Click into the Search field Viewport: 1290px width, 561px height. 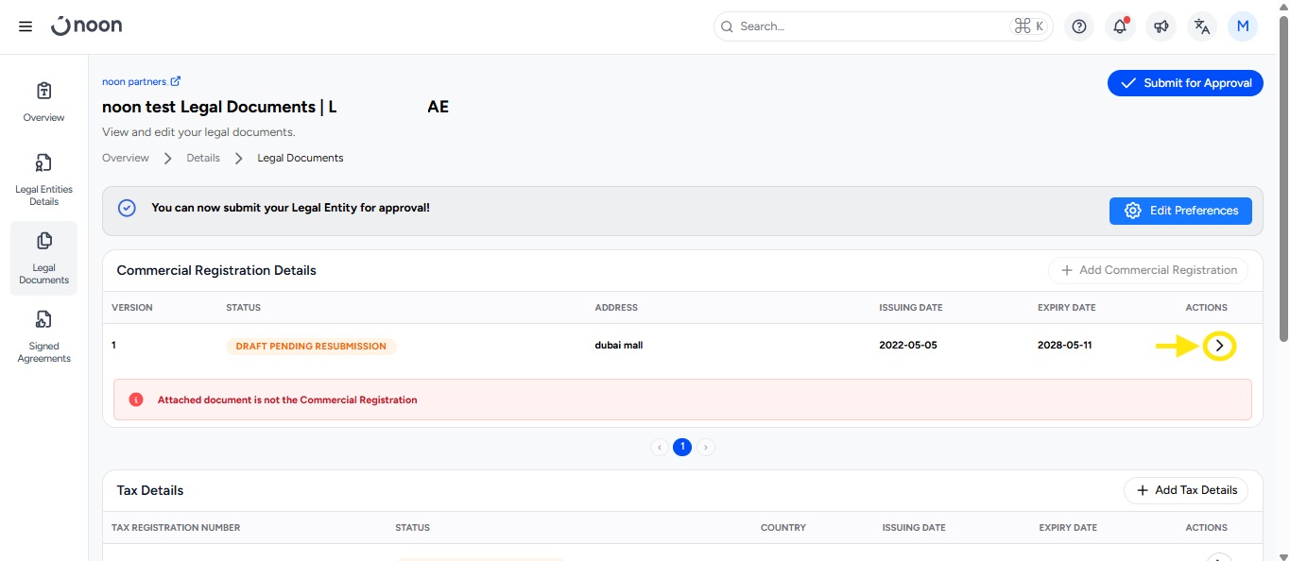click(x=869, y=26)
